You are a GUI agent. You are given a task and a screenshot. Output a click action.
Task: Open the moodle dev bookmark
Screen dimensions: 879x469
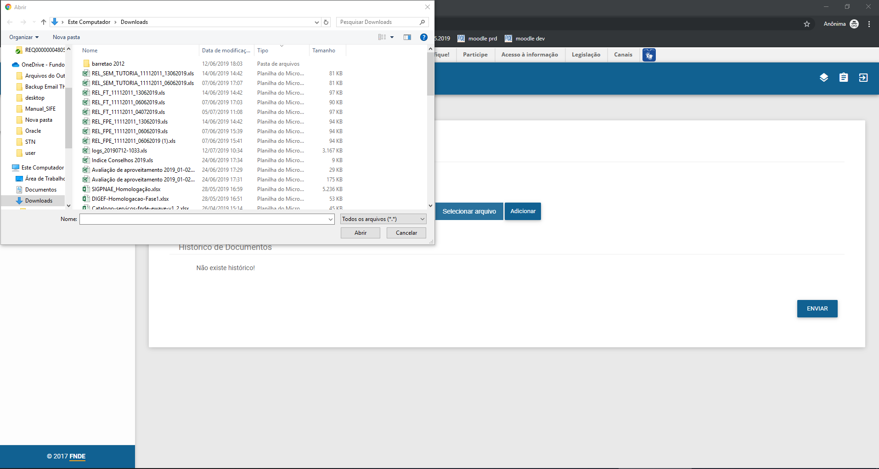click(x=525, y=39)
